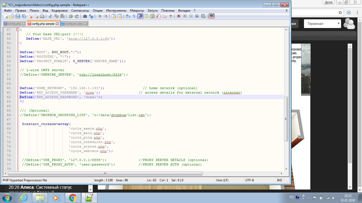Screen dimensions: 362x203
Task: Click the Cut scissors icon
Action: (50, 16)
